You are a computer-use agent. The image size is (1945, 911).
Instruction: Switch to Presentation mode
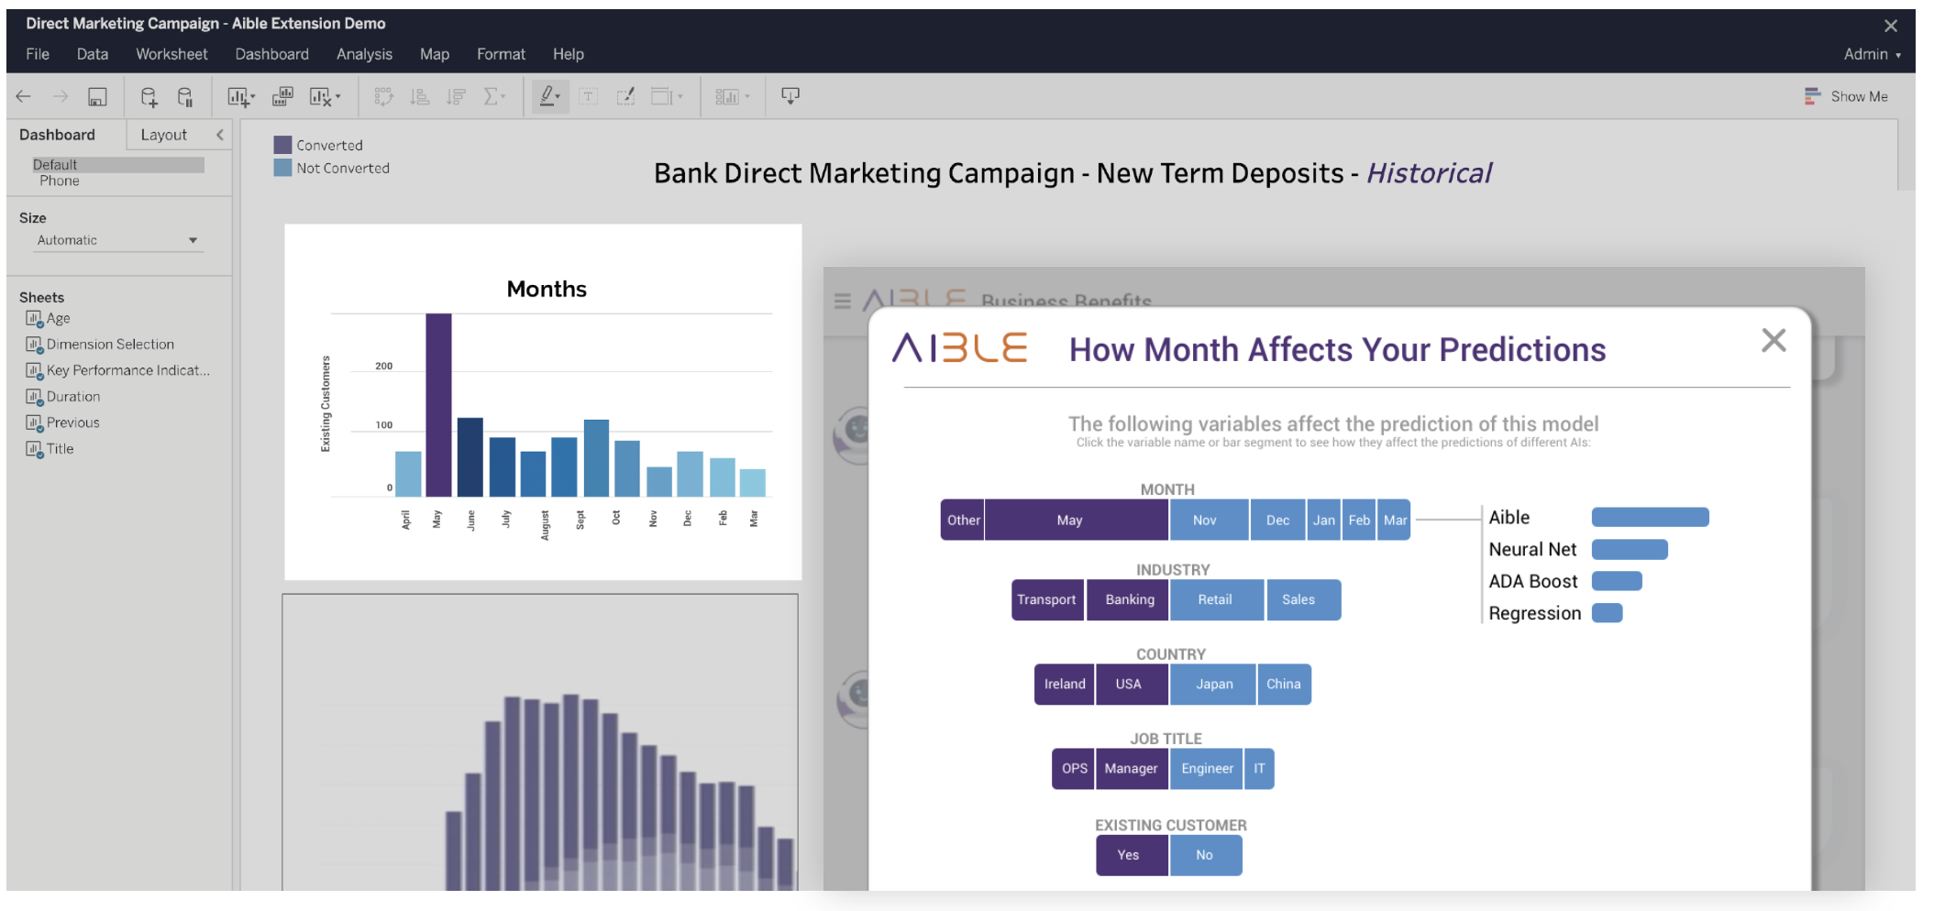tap(790, 95)
